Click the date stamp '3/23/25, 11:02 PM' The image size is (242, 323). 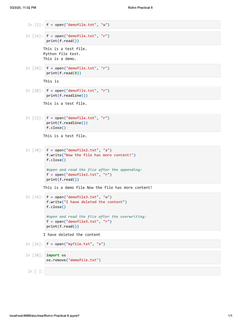pos(23,8)
